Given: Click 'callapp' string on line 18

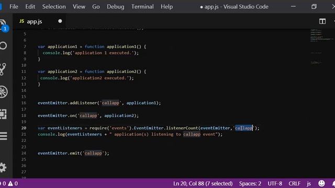Looking at the screenshot, I should 88,115.
